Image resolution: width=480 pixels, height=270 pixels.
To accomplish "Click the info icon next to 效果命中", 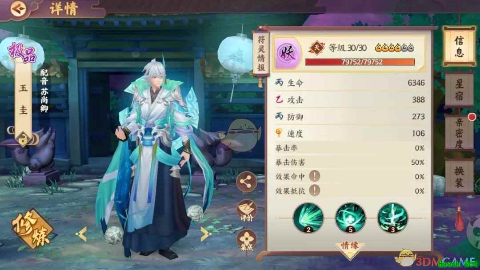I will pos(314,176).
